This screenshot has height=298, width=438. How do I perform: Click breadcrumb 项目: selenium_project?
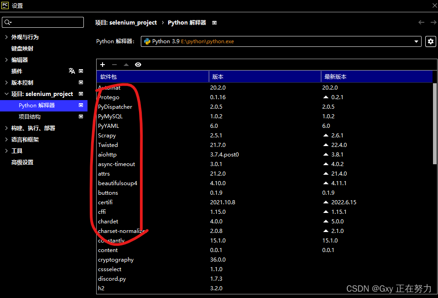click(126, 23)
